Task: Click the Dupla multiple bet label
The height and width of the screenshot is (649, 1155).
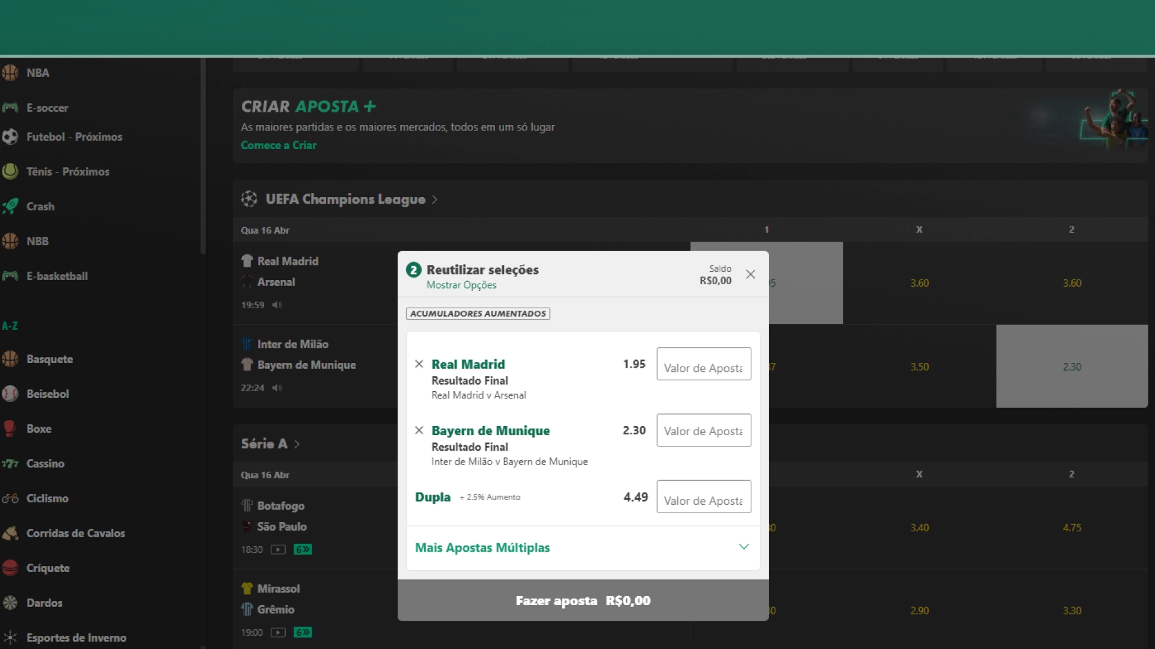Action: tap(433, 497)
